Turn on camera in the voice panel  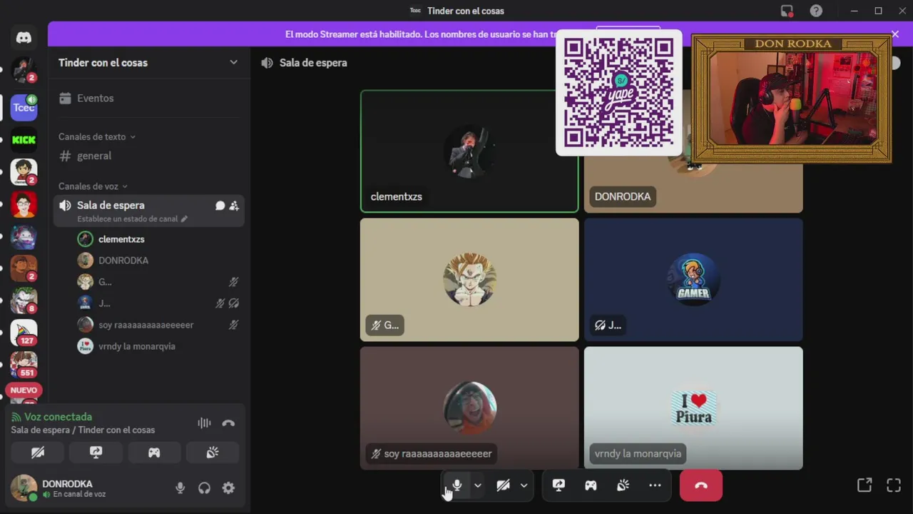click(38, 453)
